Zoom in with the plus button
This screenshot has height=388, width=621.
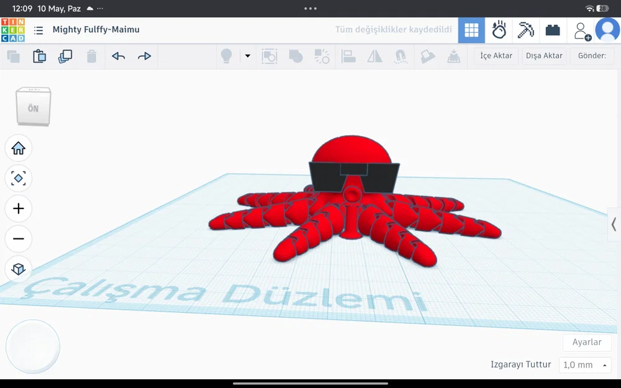click(18, 209)
